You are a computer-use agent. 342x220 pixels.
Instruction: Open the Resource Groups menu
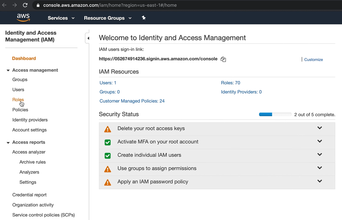point(108,18)
